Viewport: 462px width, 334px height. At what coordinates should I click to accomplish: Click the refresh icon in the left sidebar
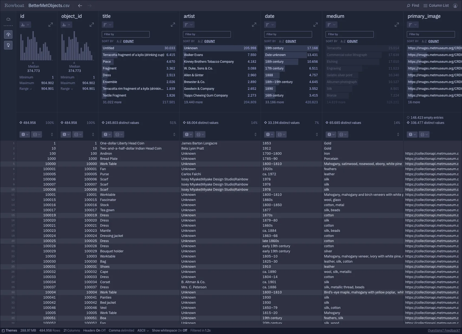point(8,19)
